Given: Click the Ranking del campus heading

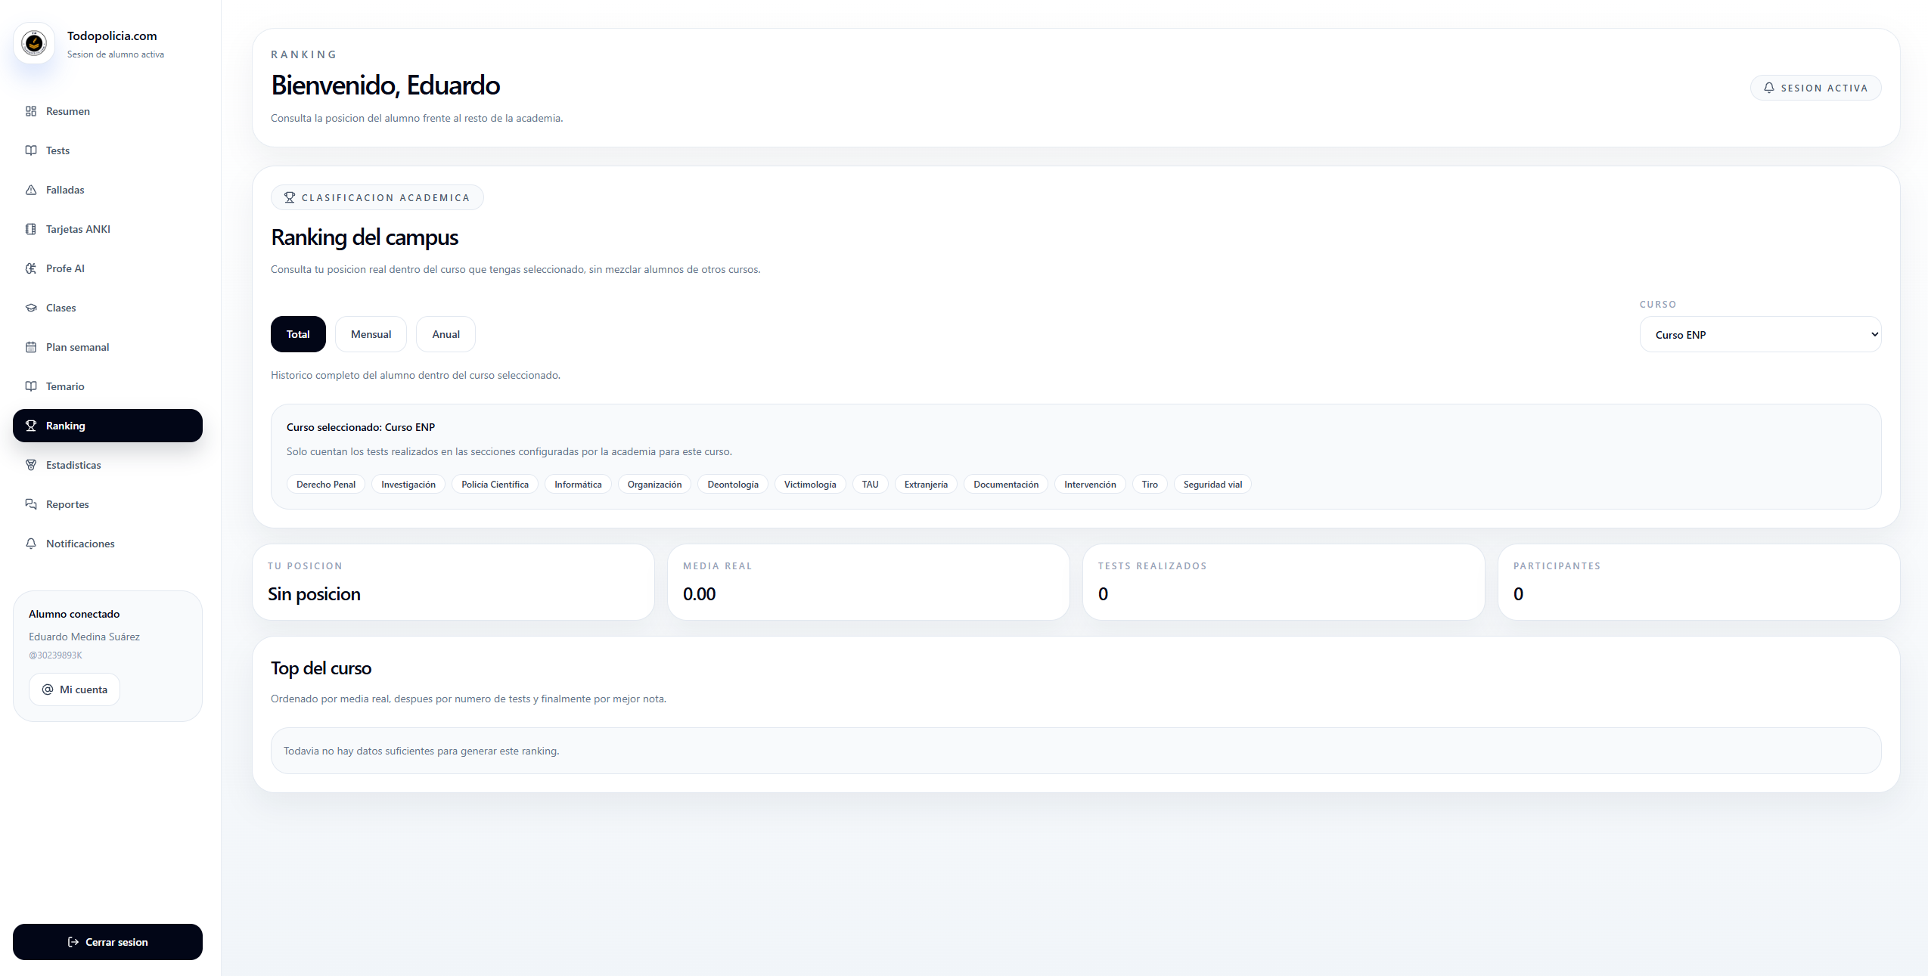Looking at the screenshot, I should pyautogui.click(x=365, y=237).
